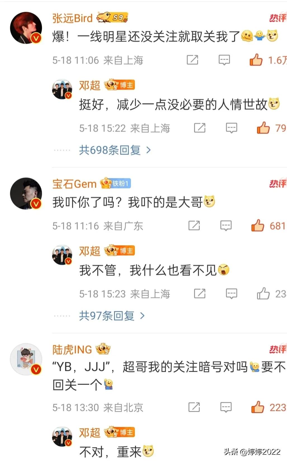Open comment bubble on 宝石Gem's post
This screenshot has height=462, width=287.
(x=226, y=226)
